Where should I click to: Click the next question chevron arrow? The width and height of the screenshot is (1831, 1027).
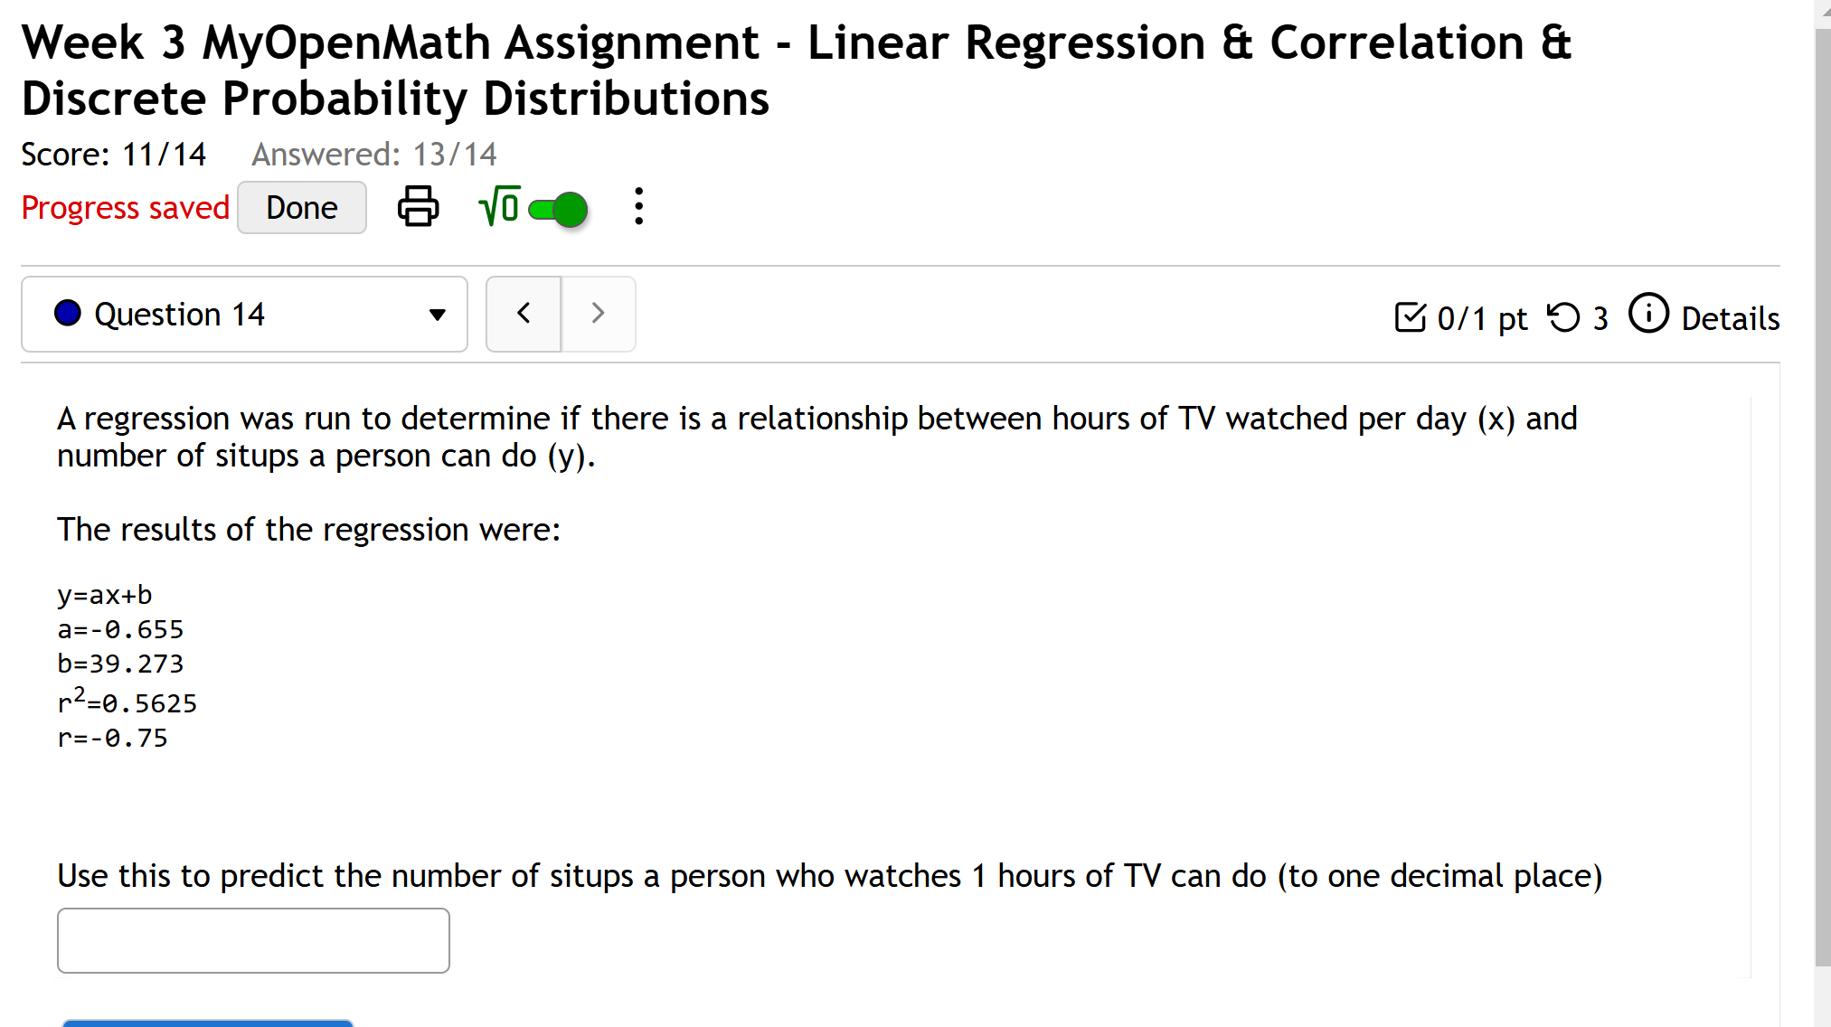pos(598,314)
